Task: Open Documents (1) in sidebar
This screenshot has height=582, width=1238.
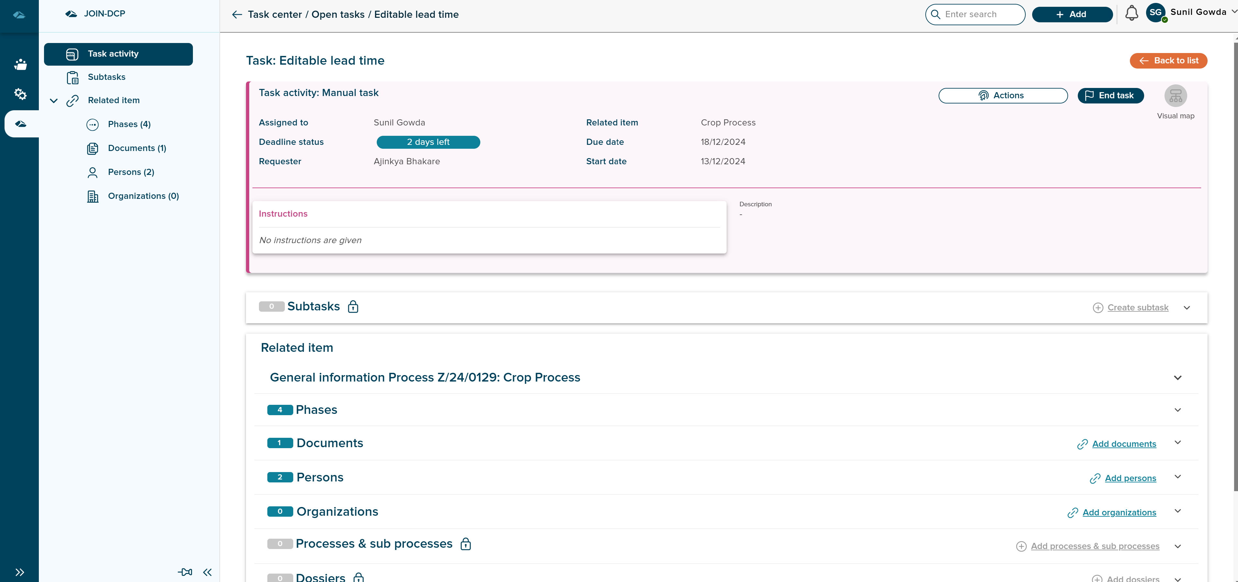Action: pos(137,148)
